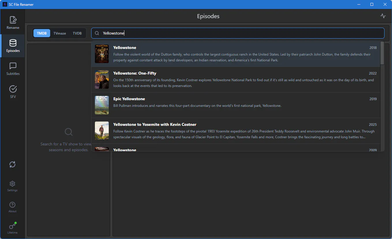The image size is (392, 239).
Task: Go to the Subtitles section
Action: [13, 69]
